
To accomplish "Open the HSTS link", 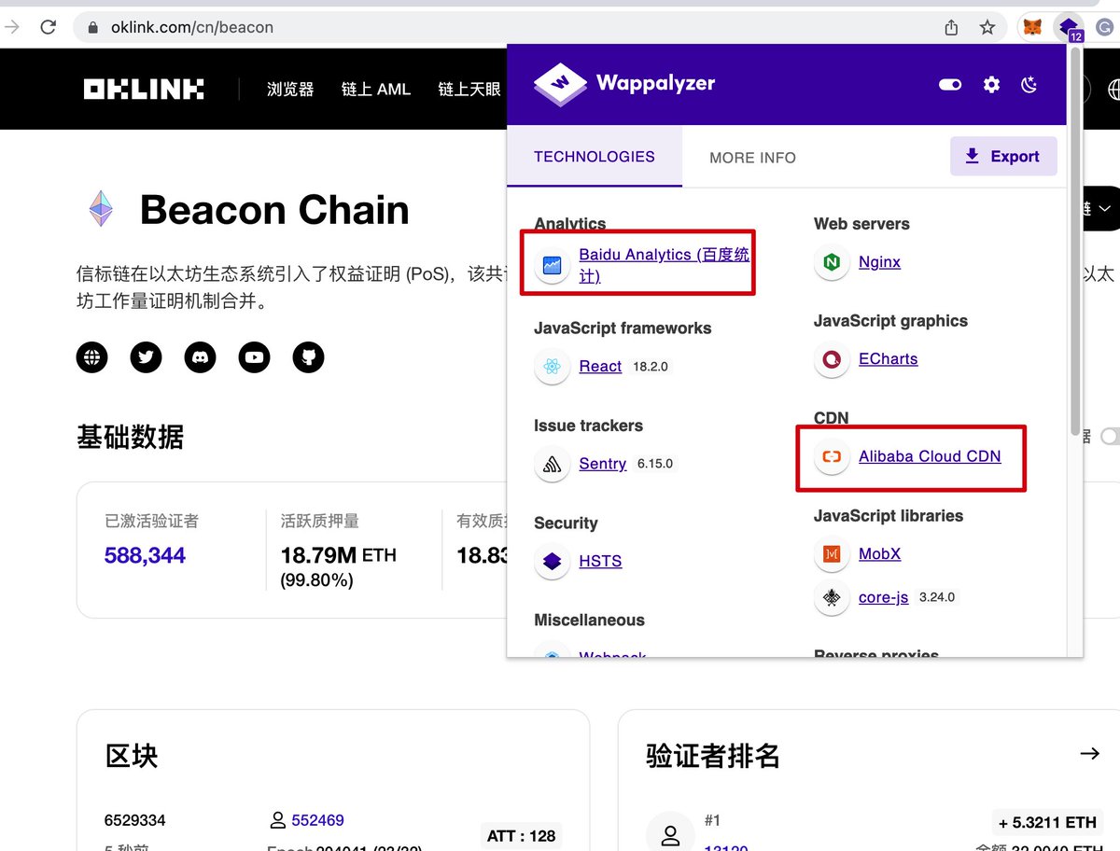I will point(600,561).
